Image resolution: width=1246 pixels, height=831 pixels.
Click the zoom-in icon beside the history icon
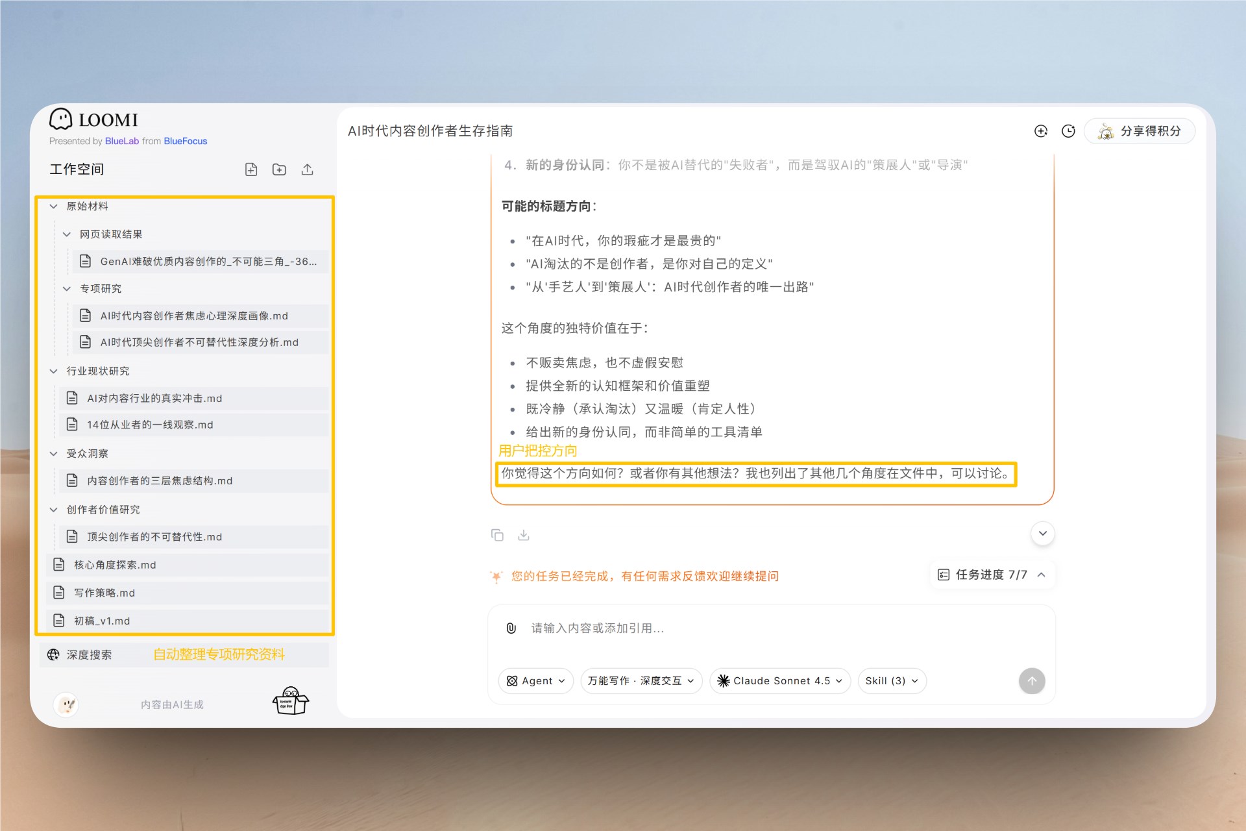coord(1041,130)
